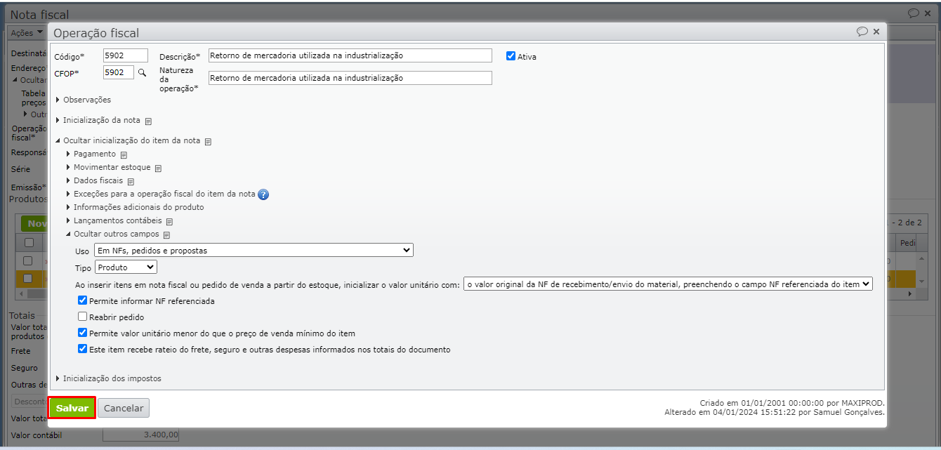Collapse Ocultar outros campos section
The width and height of the screenshot is (941, 450).
[x=112, y=234]
